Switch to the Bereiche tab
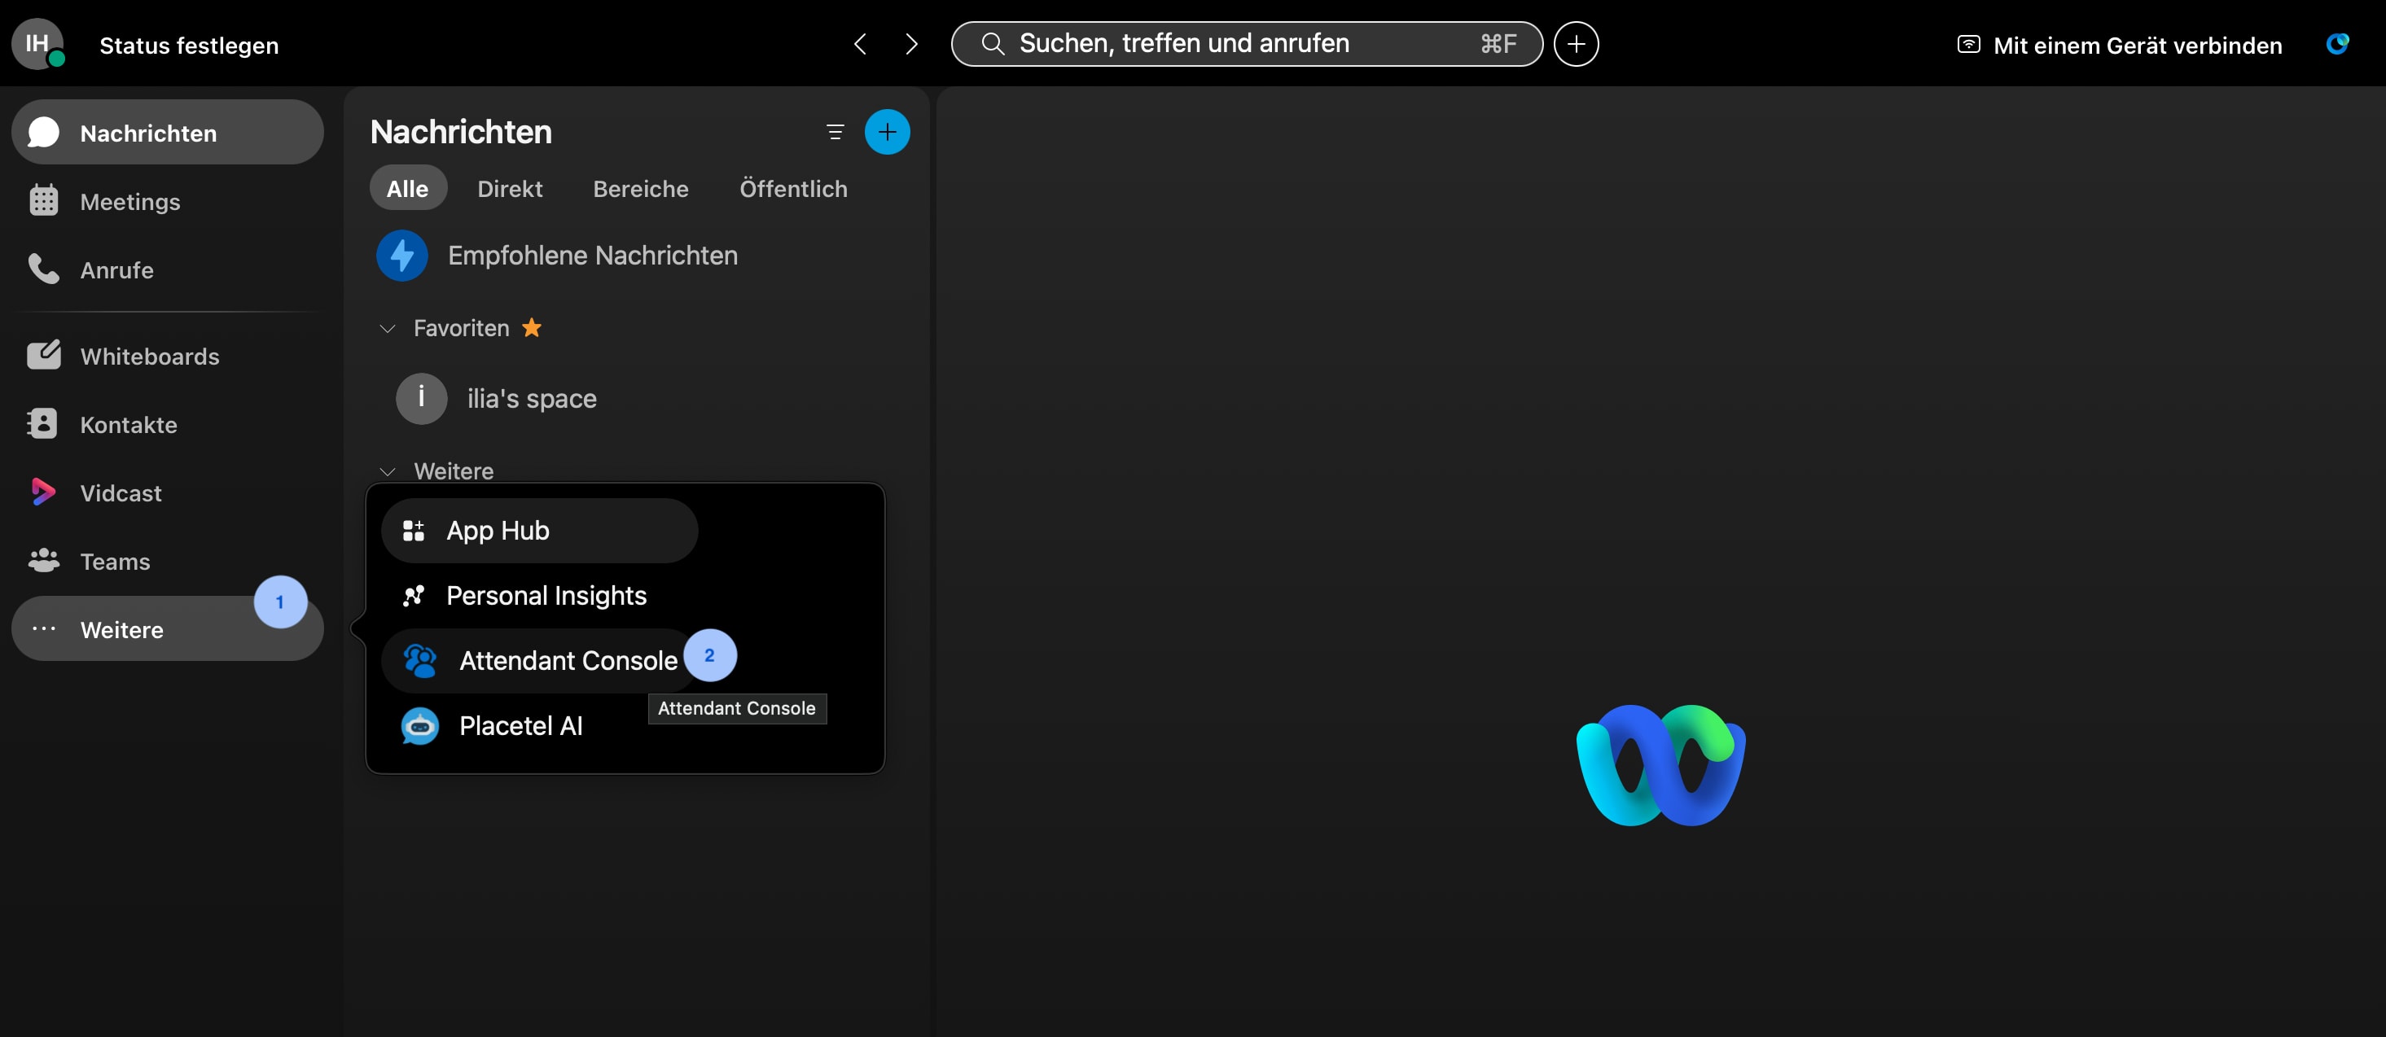This screenshot has height=1037, width=2386. pyautogui.click(x=640, y=189)
